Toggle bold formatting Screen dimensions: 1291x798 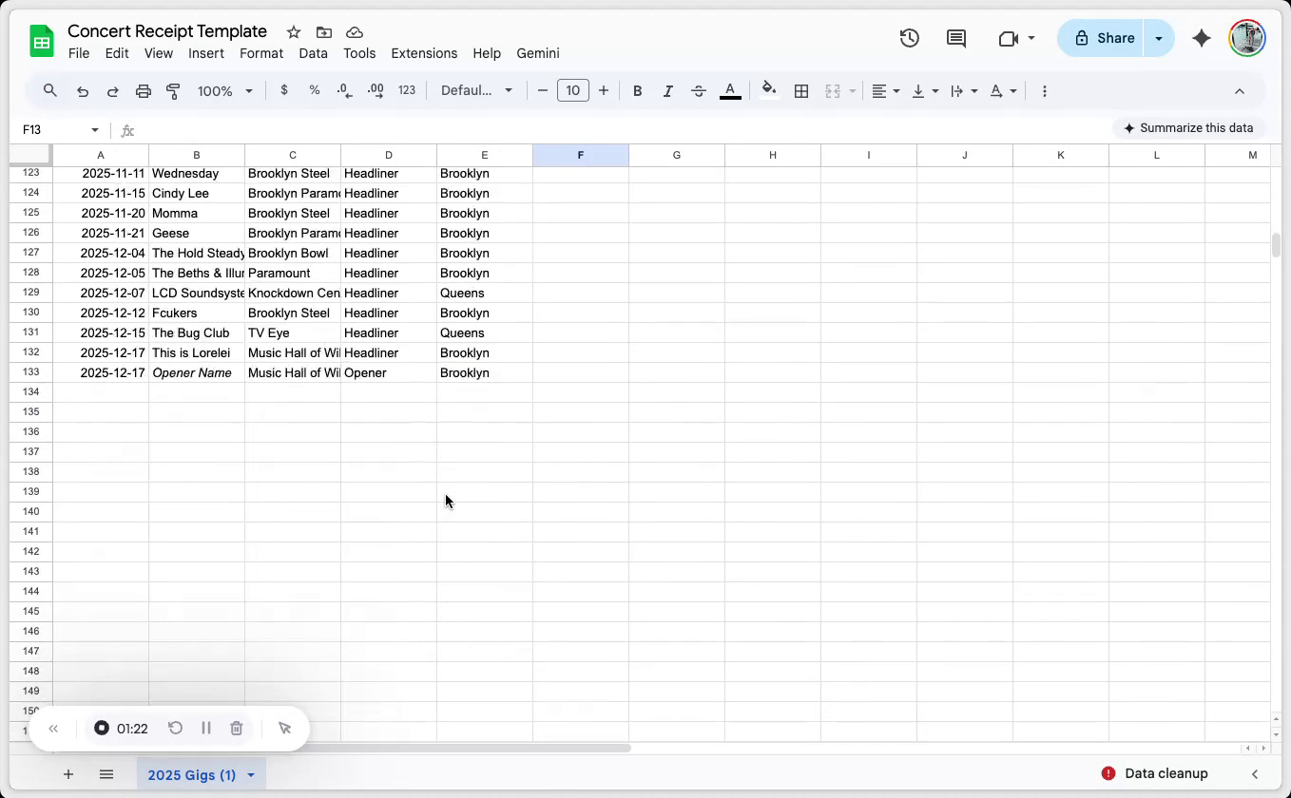point(638,91)
